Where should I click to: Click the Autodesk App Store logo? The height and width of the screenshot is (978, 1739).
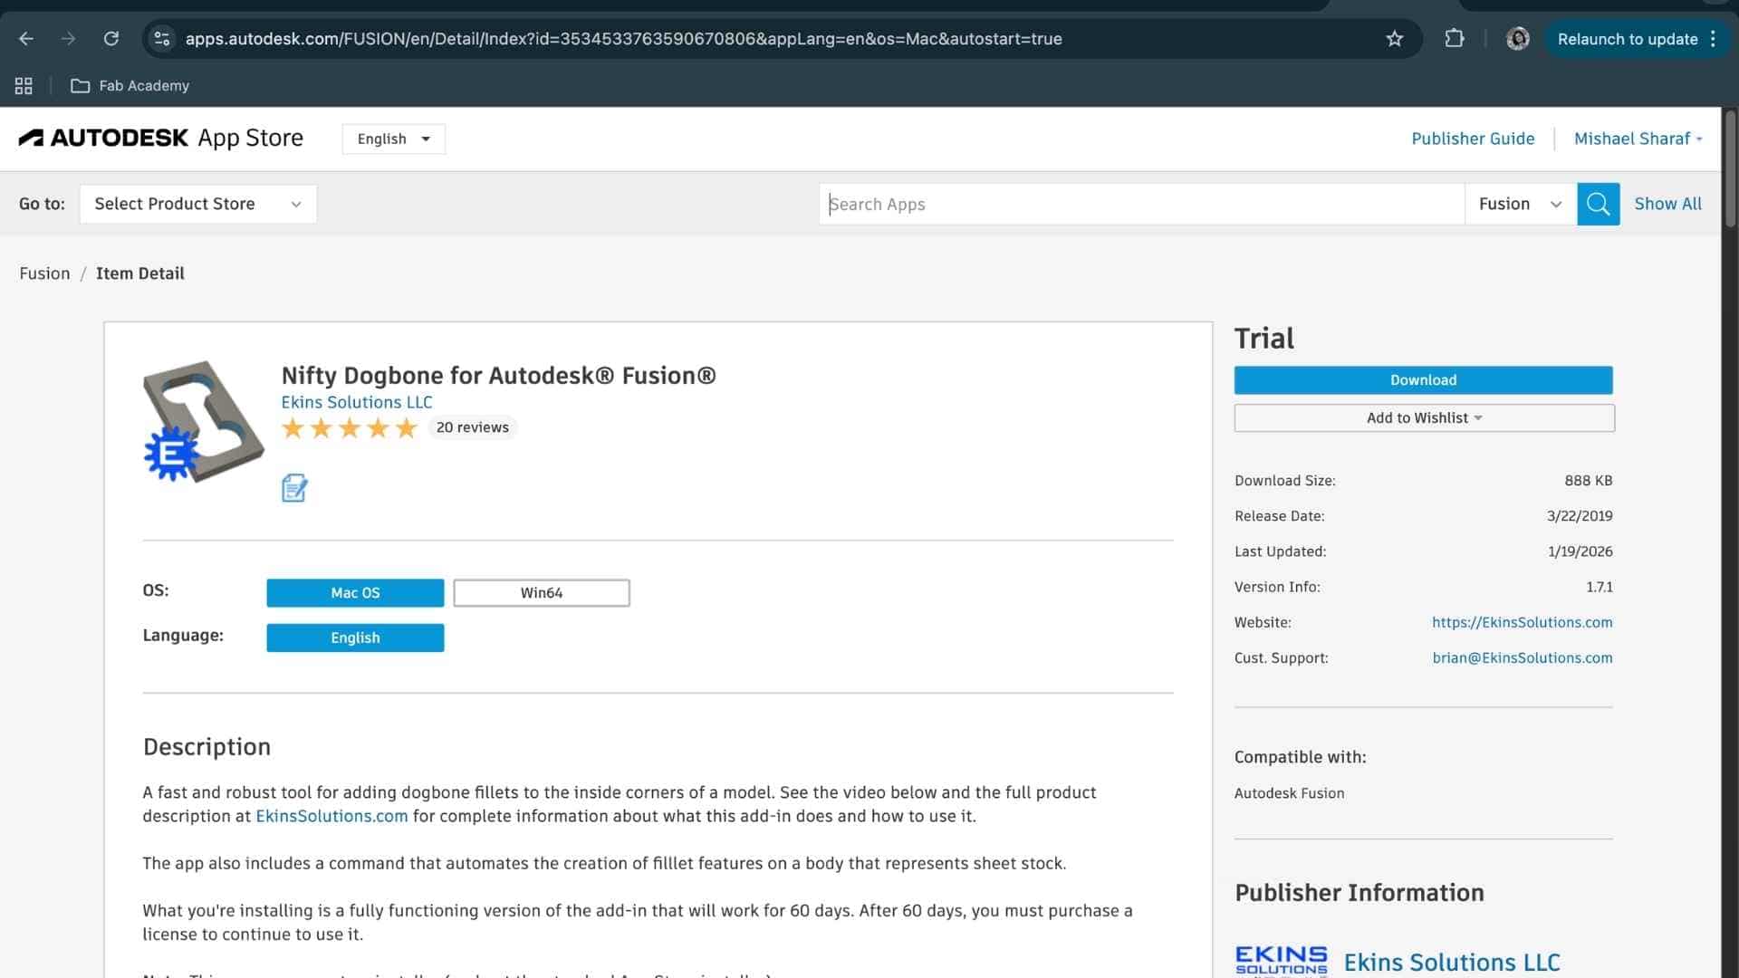(161, 138)
